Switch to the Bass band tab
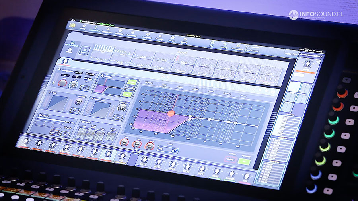 (164, 85)
